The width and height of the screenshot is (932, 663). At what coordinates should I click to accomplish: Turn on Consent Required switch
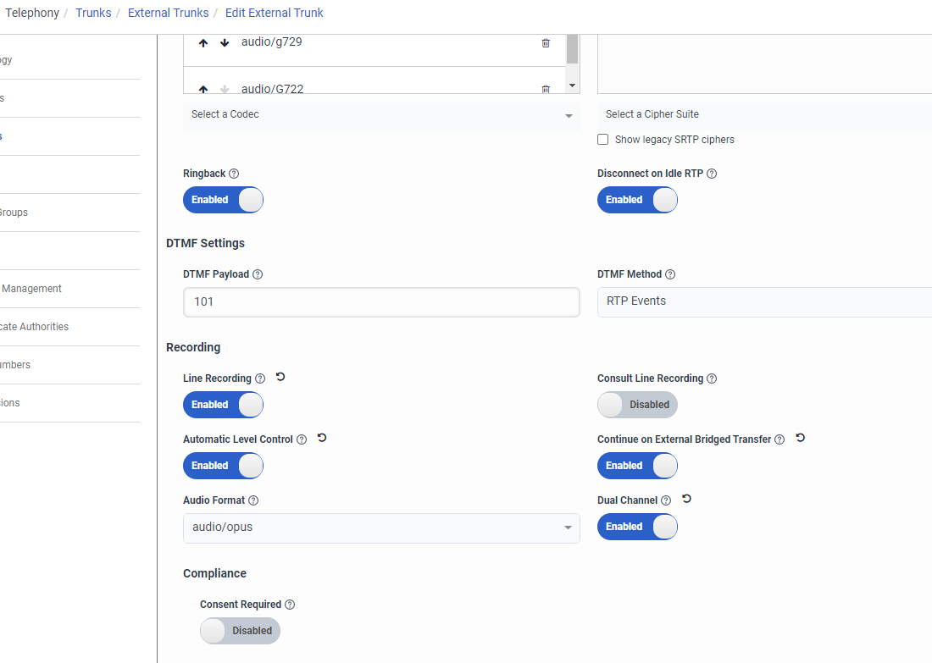240,631
